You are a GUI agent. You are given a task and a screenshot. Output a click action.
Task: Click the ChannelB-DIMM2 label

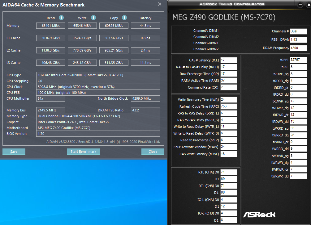pyautogui.click(x=206, y=49)
